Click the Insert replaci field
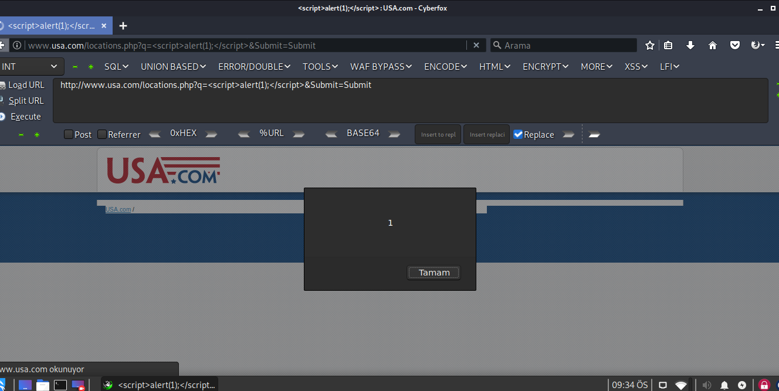 click(487, 134)
